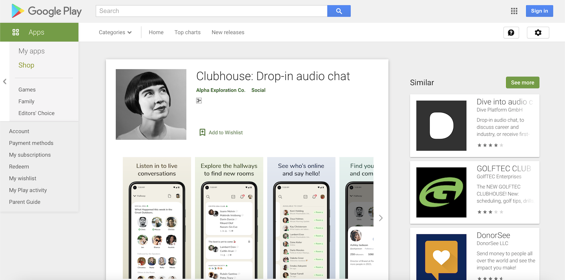Open the DonorSee app title

click(493, 236)
